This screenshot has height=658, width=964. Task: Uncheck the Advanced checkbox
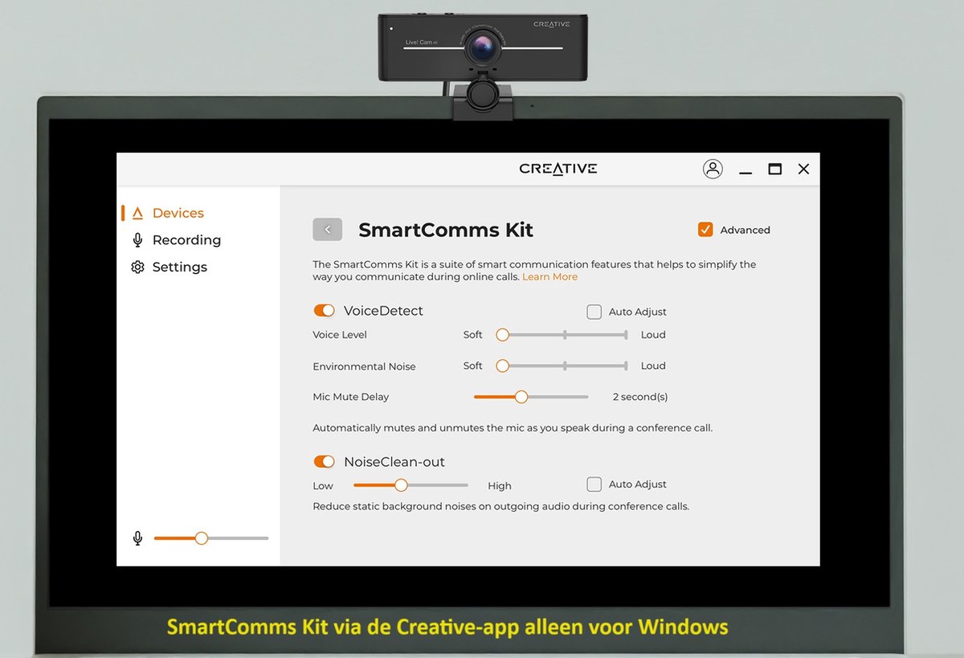click(x=705, y=229)
